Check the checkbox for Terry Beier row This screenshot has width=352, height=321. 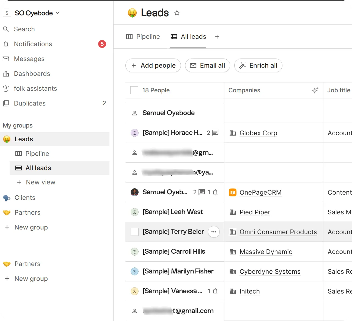[134, 232]
